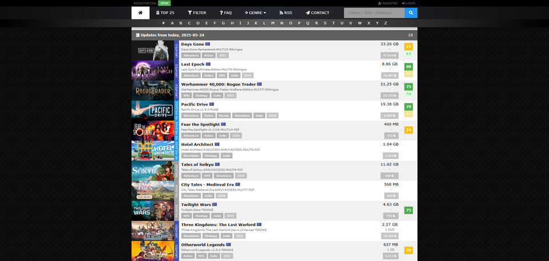The width and height of the screenshot is (549, 261).
Task: Click the 2025 tag under City Tales
Action: point(221,196)
